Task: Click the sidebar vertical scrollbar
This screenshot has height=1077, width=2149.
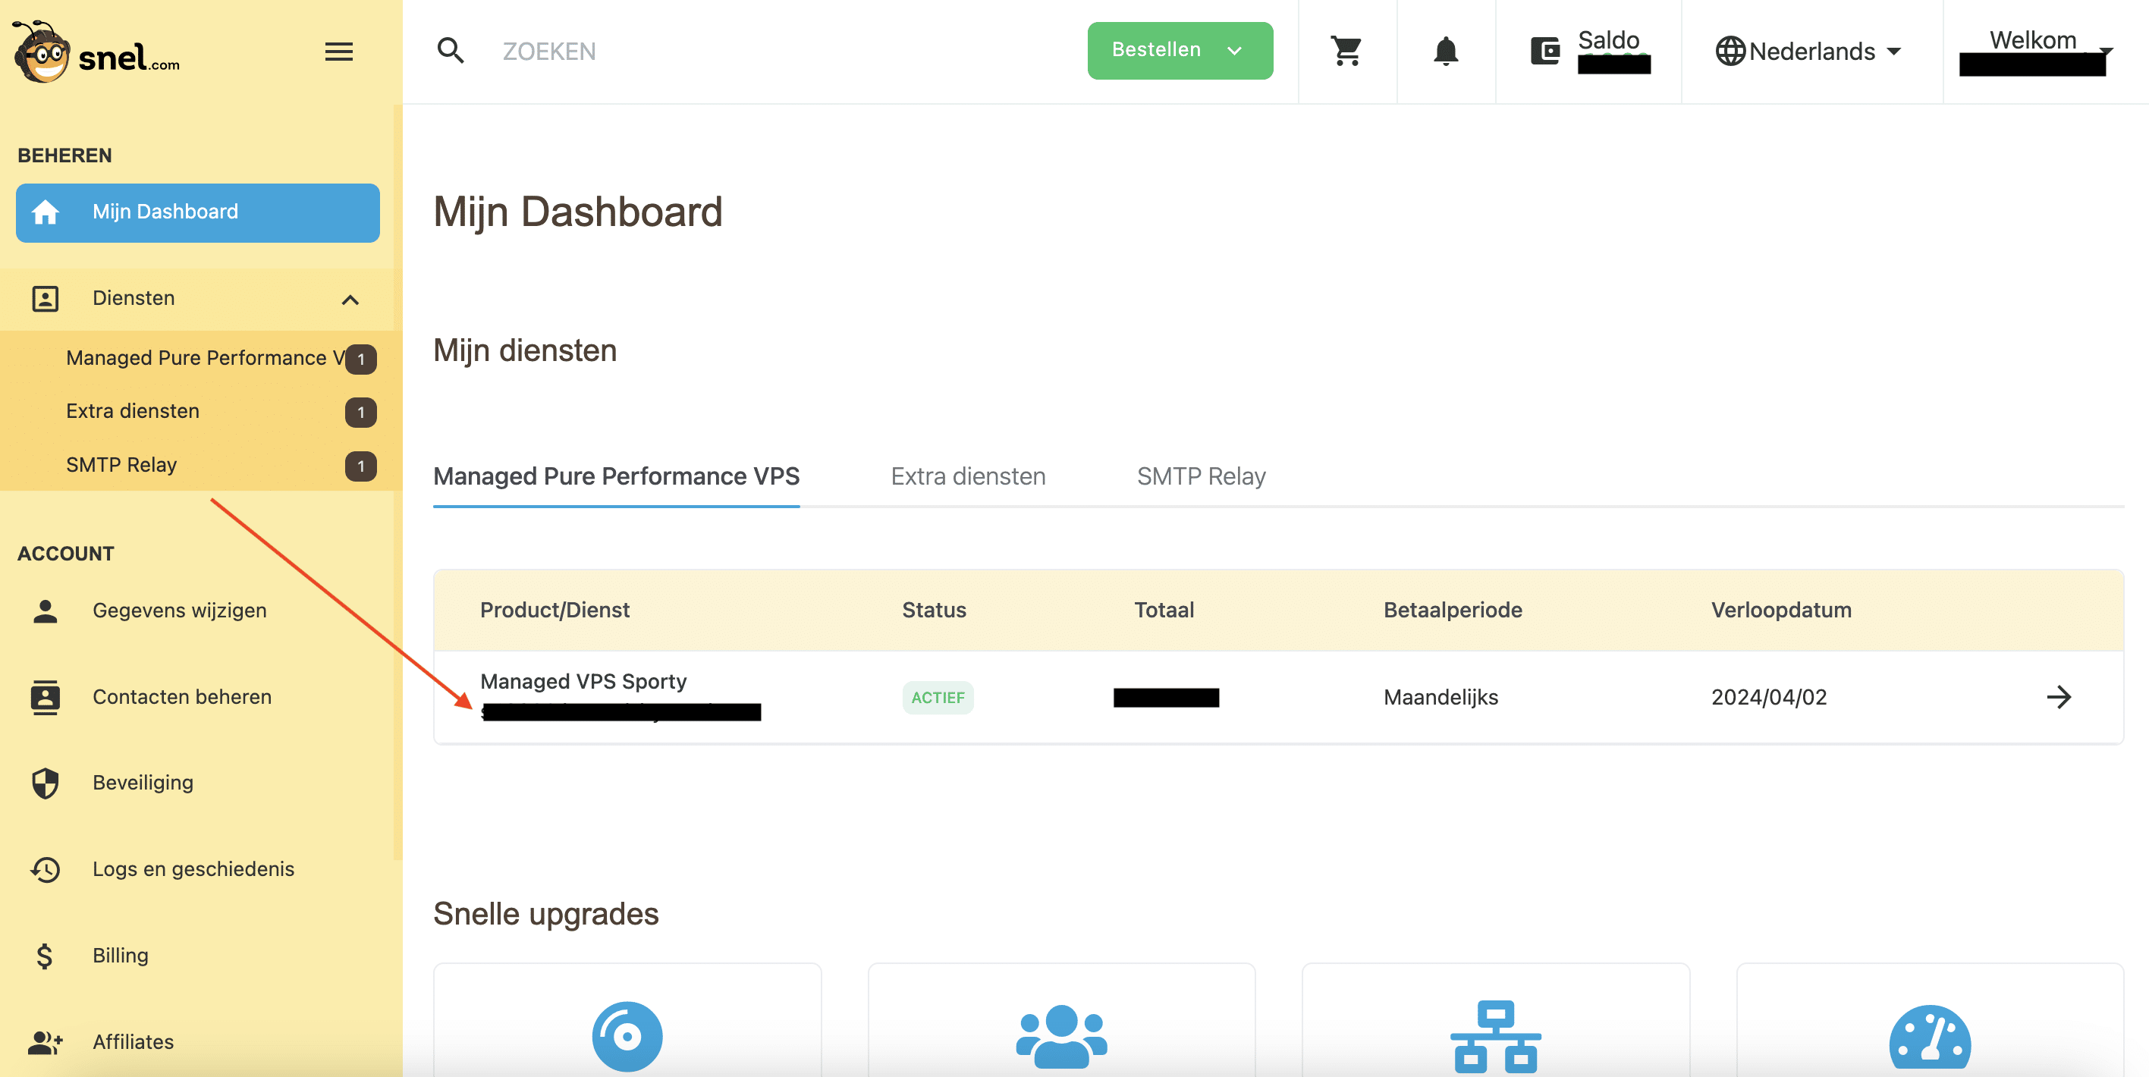Action: [398, 482]
